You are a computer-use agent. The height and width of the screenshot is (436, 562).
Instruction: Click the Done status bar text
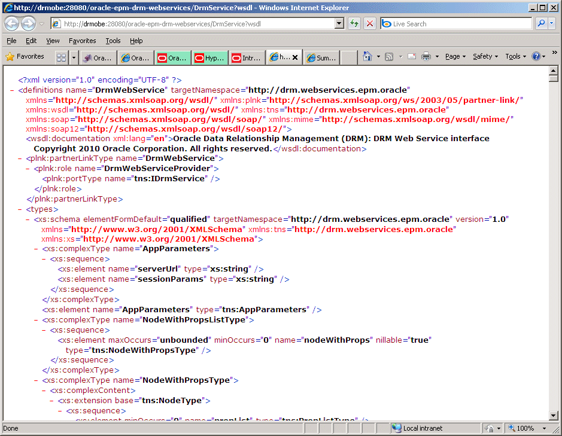coord(11,428)
